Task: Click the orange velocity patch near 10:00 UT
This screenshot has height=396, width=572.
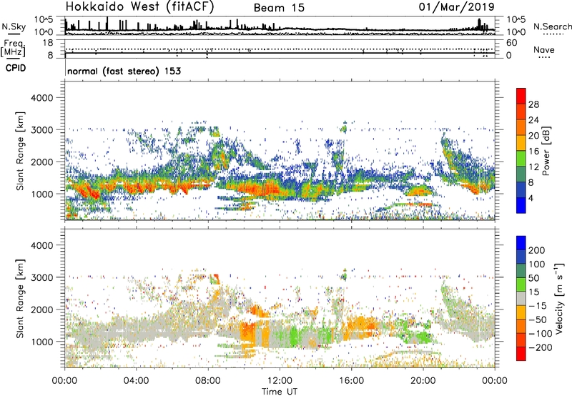Action: point(247,331)
